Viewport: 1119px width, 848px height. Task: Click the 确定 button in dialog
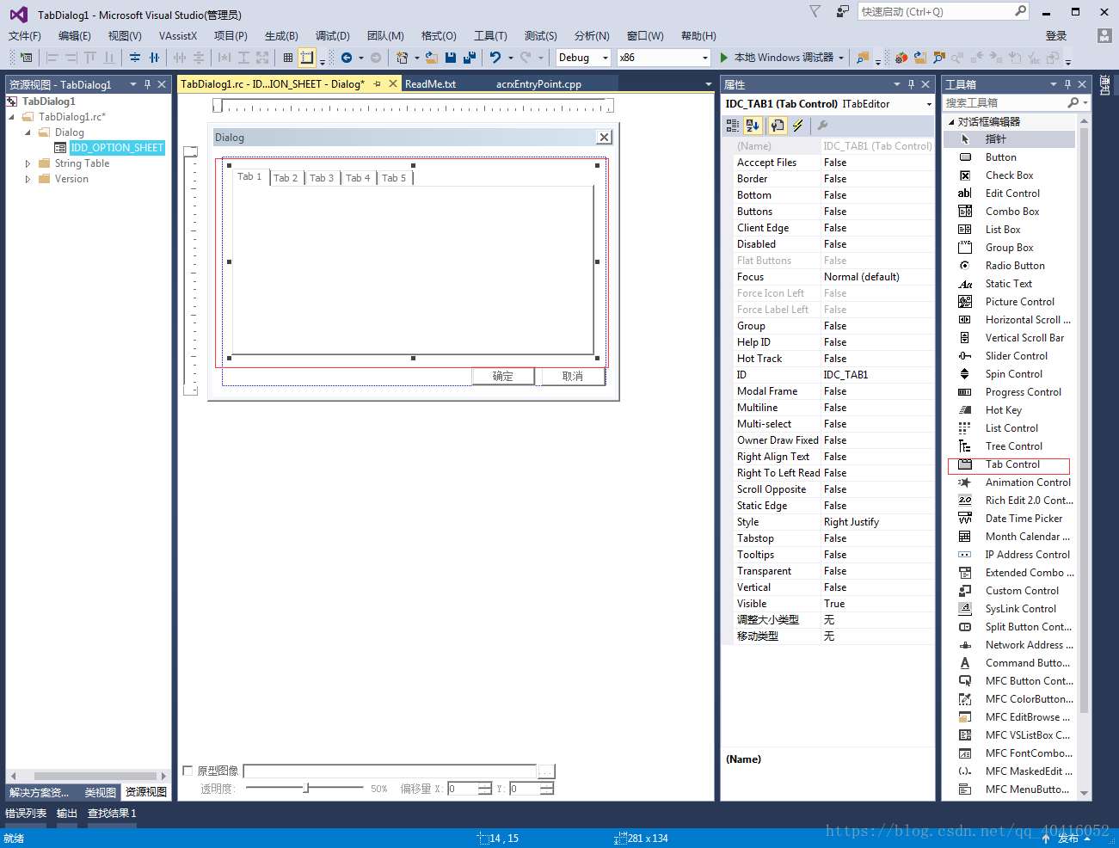(x=503, y=377)
